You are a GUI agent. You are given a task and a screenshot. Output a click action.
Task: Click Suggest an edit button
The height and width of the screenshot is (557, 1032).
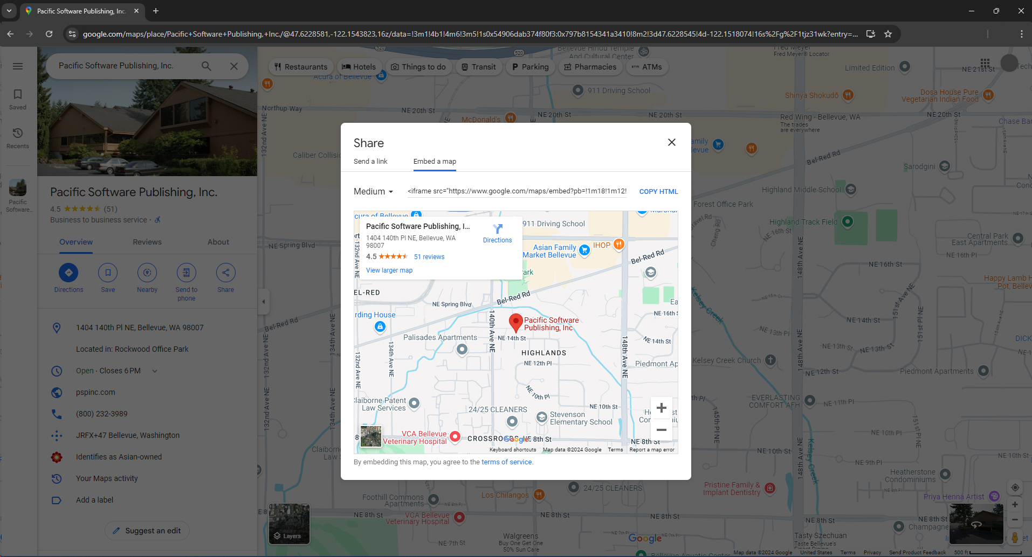pyautogui.click(x=147, y=531)
